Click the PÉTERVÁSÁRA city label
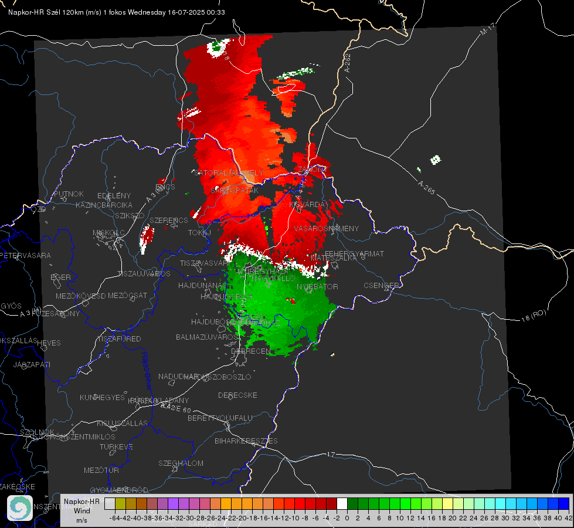The height and width of the screenshot is (528, 574). (x=26, y=256)
